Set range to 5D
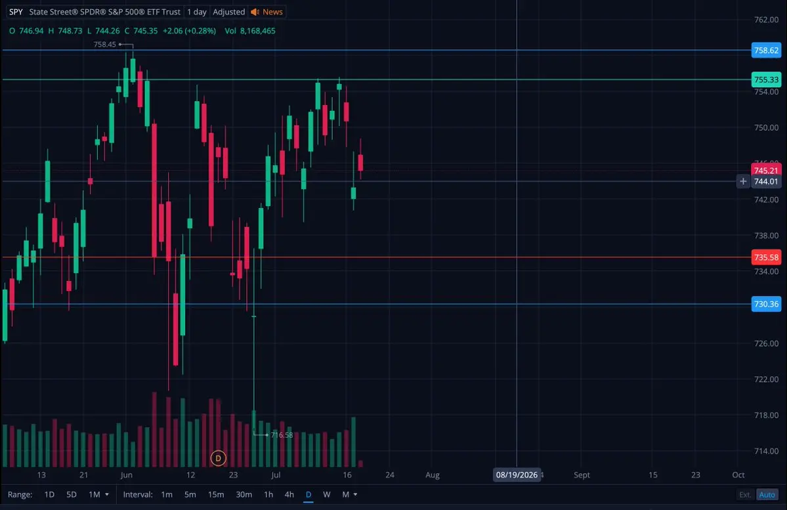This screenshot has height=510, width=787. coord(72,494)
